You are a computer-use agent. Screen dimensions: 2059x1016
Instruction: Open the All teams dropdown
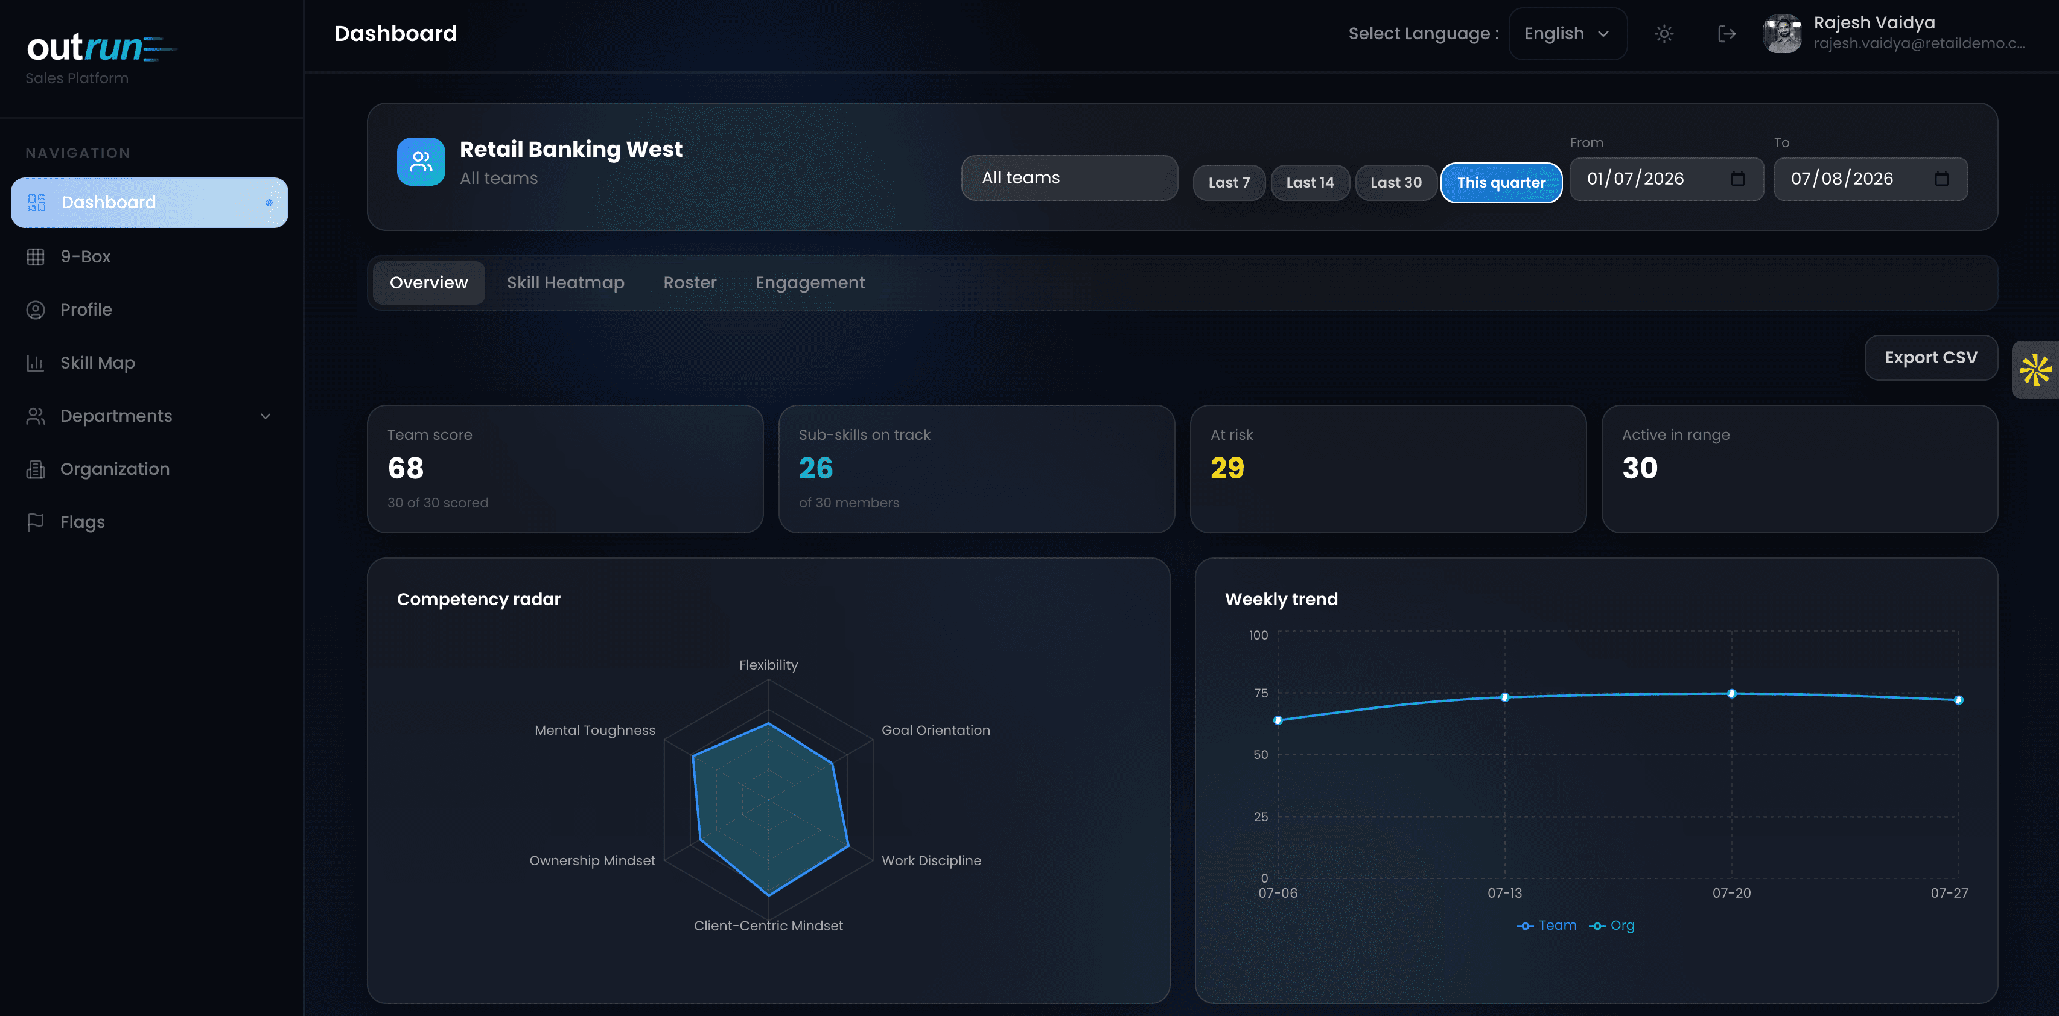[x=1069, y=178]
